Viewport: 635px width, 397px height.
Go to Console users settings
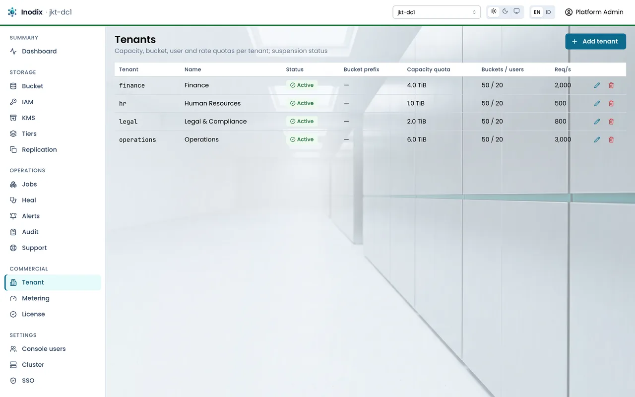pyautogui.click(x=53, y=349)
